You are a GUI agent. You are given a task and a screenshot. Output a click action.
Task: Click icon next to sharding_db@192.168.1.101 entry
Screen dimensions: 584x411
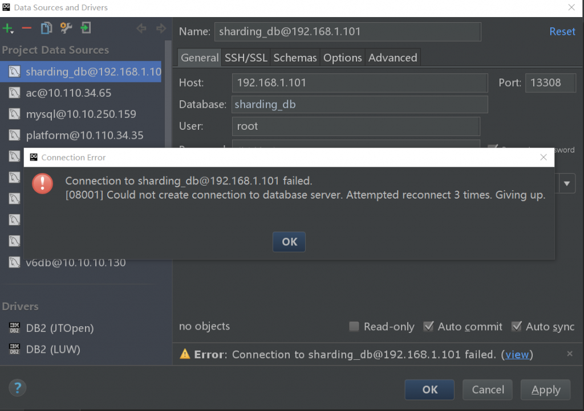click(14, 71)
